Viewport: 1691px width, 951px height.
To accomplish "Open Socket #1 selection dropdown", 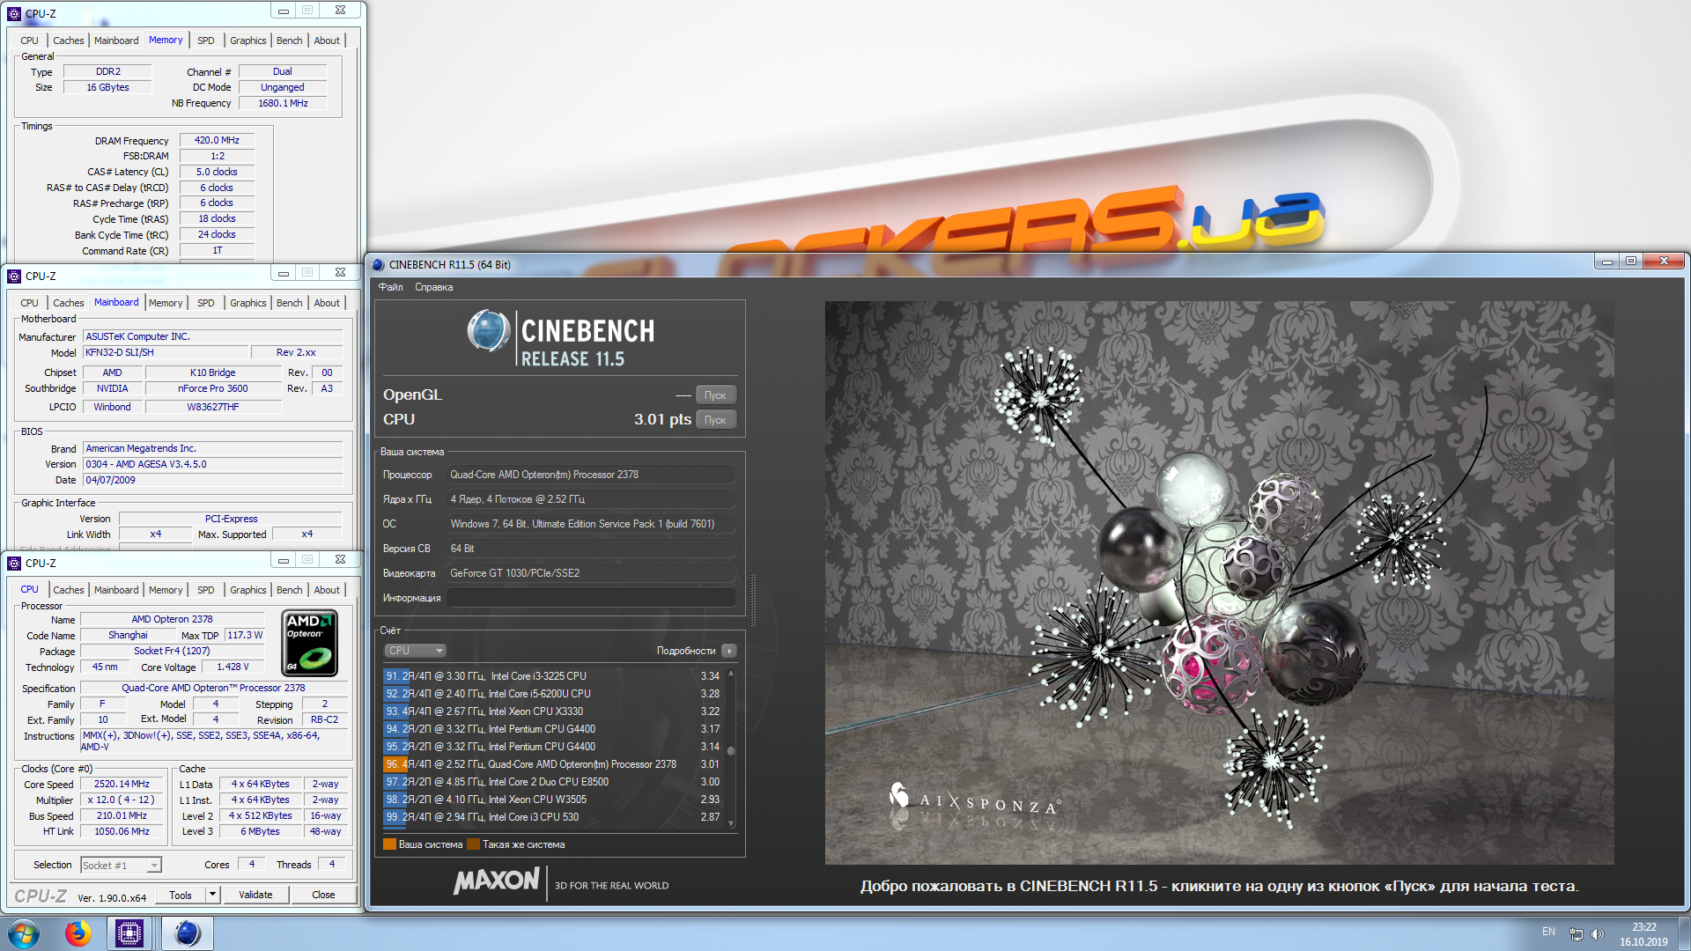I will [121, 866].
